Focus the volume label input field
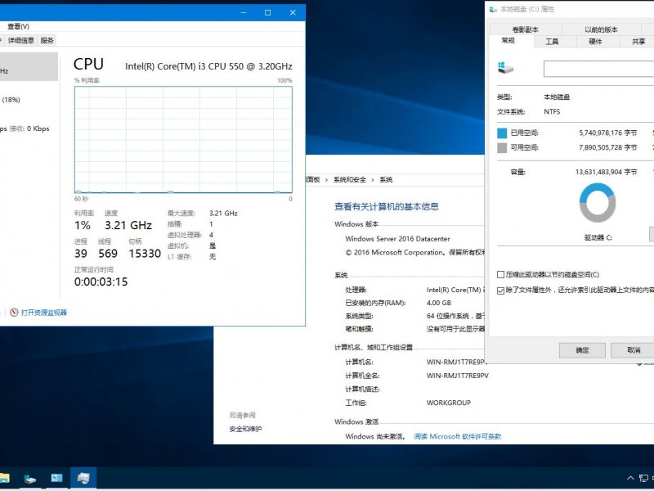654x491 pixels. (x=598, y=69)
